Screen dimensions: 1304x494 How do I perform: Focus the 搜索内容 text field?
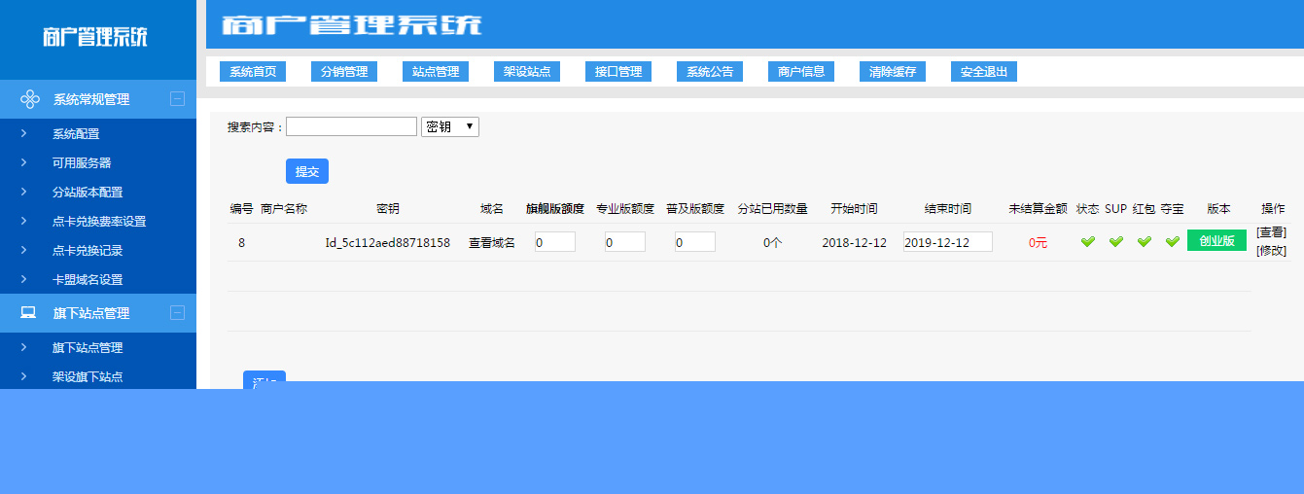(x=351, y=126)
